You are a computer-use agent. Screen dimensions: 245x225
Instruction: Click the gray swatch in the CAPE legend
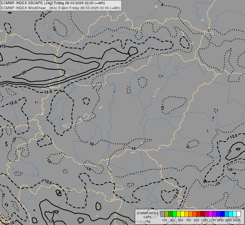(x=162, y=214)
